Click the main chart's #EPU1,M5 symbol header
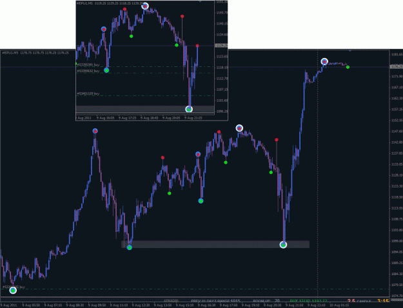The image size is (403, 308). pos(35,53)
